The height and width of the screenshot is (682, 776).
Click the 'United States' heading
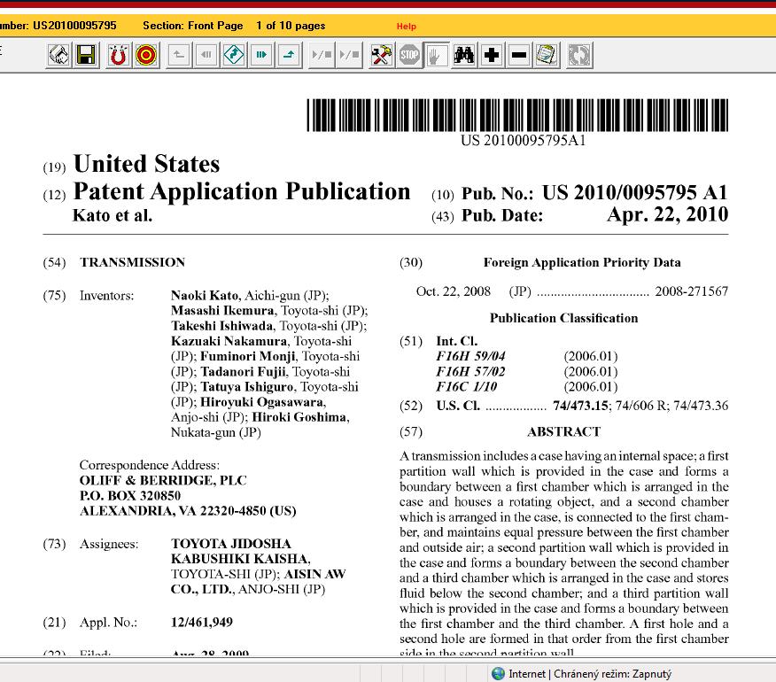point(146,164)
